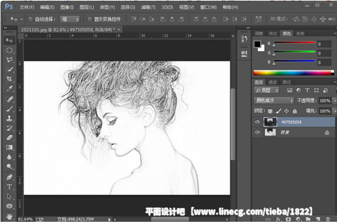Select the Healing Brush tool
This screenshot has width=337, height=223.
(9, 99)
